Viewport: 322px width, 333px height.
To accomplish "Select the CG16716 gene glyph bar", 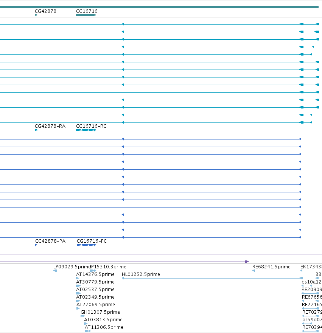I will [86, 15].
